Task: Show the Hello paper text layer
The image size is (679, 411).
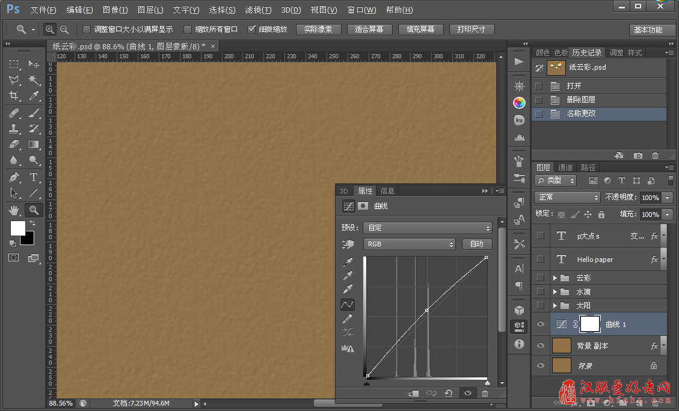Action: coord(541,259)
